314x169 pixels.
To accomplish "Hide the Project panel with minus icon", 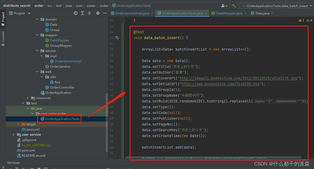I will [x=104, y=13].
